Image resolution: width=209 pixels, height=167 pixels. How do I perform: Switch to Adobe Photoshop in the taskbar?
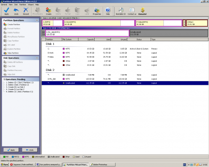(x=103, y=165)
